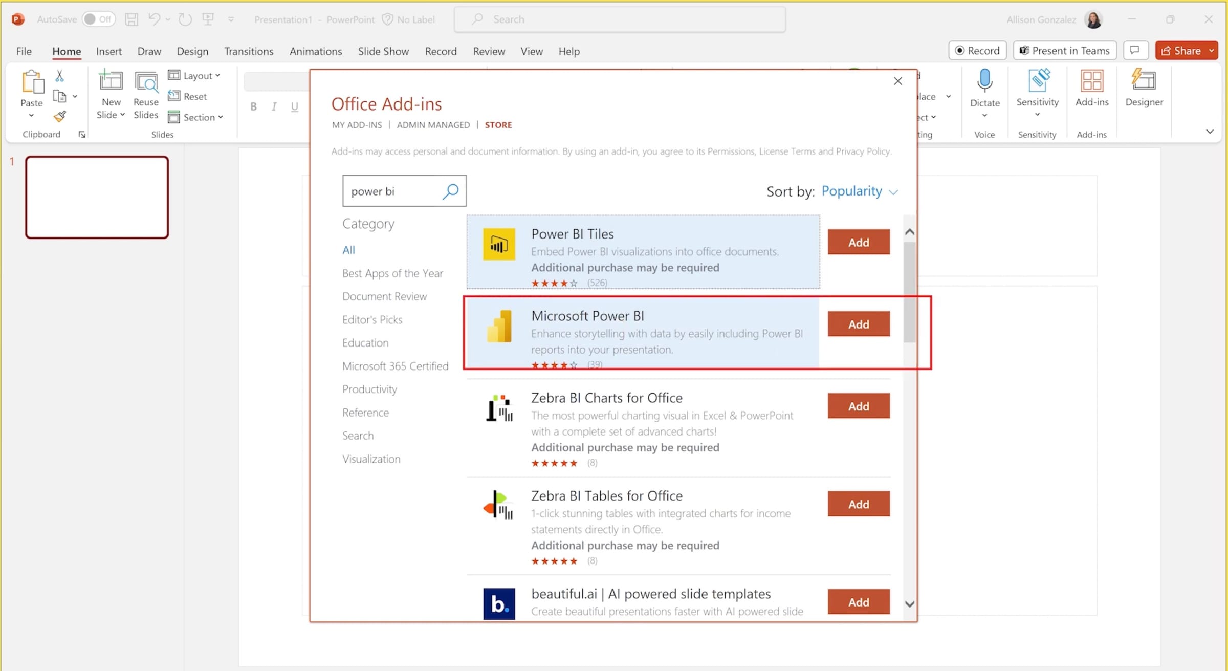1228x671 pixels.
Task: Expand the Section dropdown
Action: pos(196,117)
